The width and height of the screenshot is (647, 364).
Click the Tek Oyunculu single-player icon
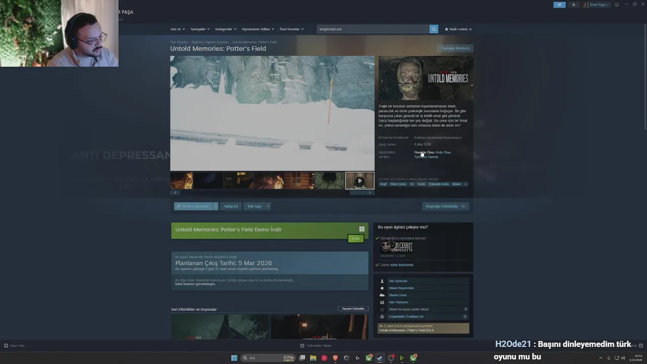(382, 281)
